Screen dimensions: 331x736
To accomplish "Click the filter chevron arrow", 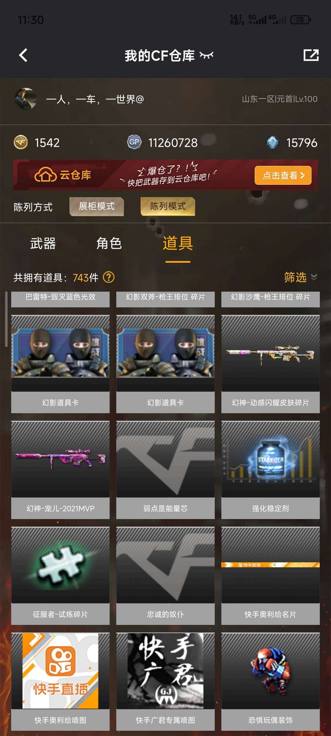I will pyautogui.click(x=314, y=277).
